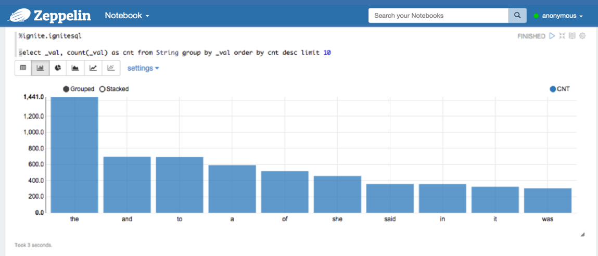This screenshot has width=598, height=256.
Task: Select the Stacked radio option
Action: 103,89
